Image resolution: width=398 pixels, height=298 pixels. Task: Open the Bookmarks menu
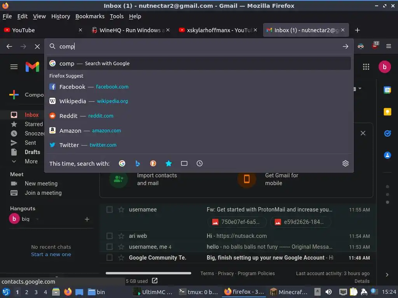(90, 16)
